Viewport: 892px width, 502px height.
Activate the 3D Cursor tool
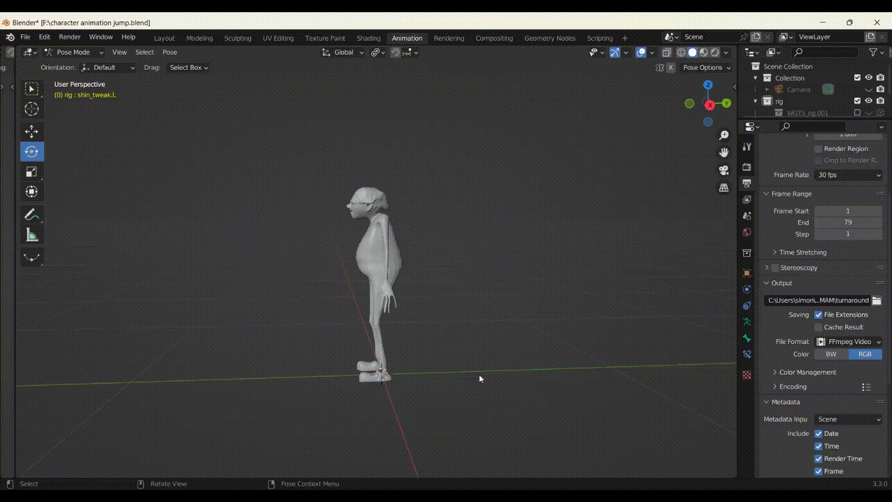click(x=32, y=109)
